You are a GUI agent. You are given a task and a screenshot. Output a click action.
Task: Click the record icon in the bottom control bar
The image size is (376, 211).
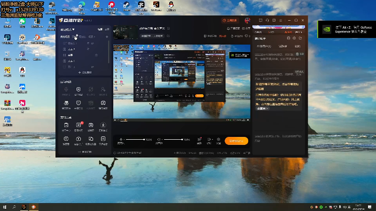[x=209, y=139]
